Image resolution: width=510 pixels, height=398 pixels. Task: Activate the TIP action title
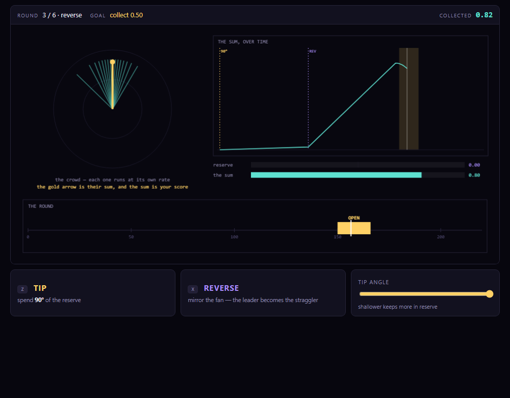(x=40, y=288)
